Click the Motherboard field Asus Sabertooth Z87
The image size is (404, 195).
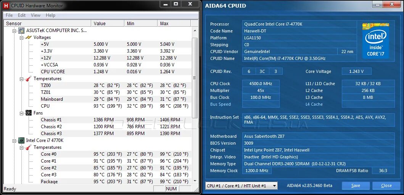[318, 136]
